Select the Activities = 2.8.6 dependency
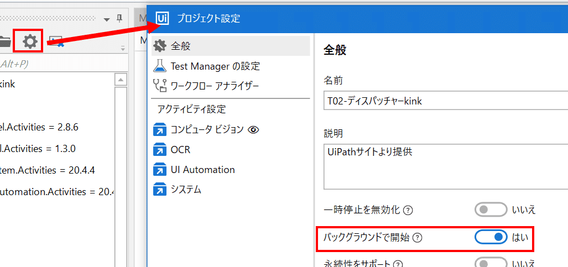 point(39,127)
